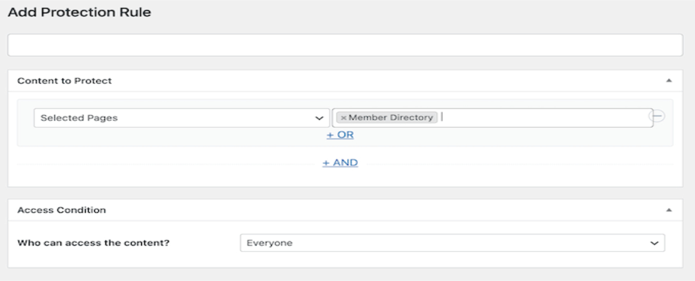Click the 'Who can access the content?' label
Screen dimensions: 695x281
(93, 243)
